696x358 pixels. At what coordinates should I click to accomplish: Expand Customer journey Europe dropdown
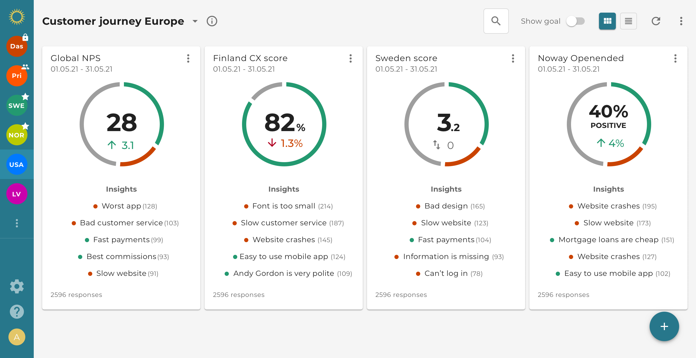(195, 21)
